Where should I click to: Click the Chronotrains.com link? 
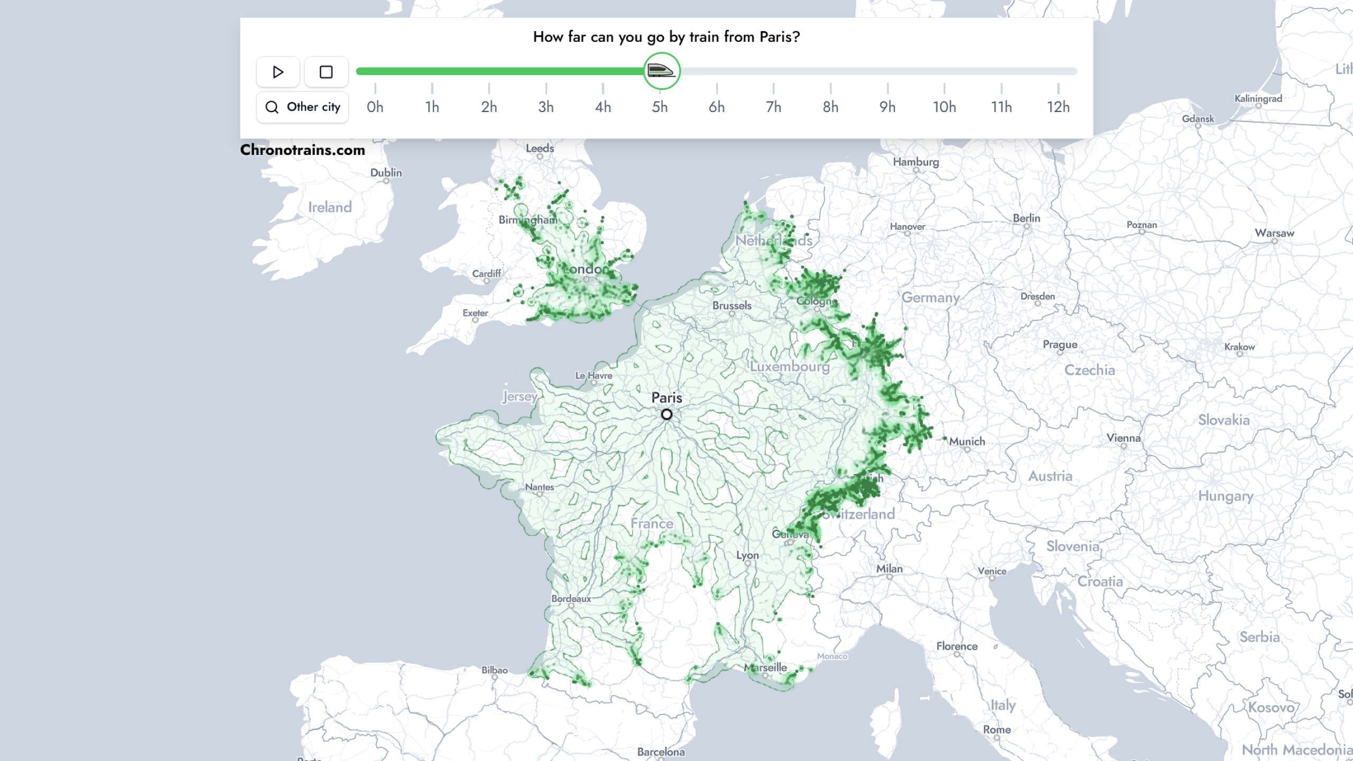[302, 150]
